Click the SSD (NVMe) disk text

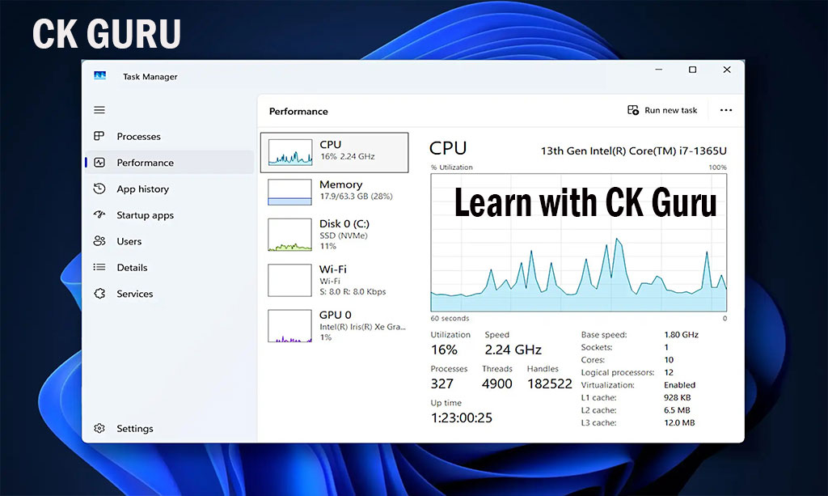(x=343, y=235)
